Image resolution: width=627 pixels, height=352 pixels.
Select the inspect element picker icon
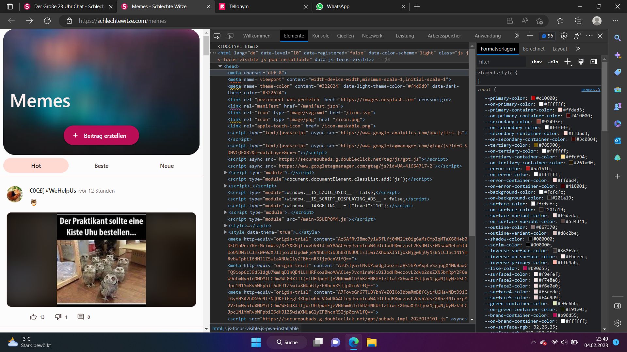(217, 36)
